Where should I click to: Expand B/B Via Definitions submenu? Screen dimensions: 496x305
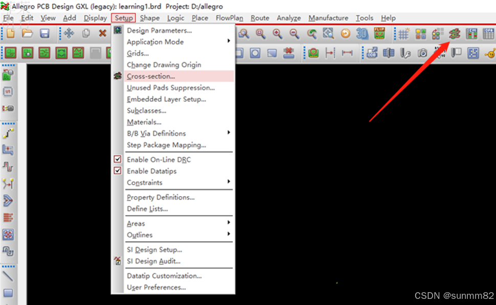(179, 133)
